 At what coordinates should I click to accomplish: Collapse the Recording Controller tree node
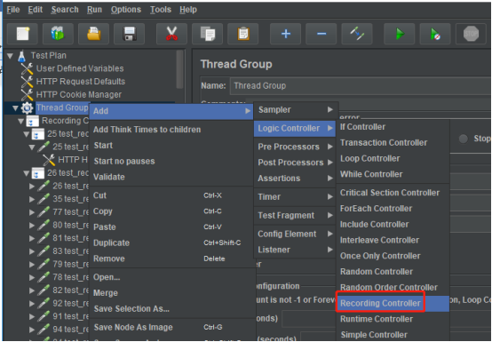point(20,121)
